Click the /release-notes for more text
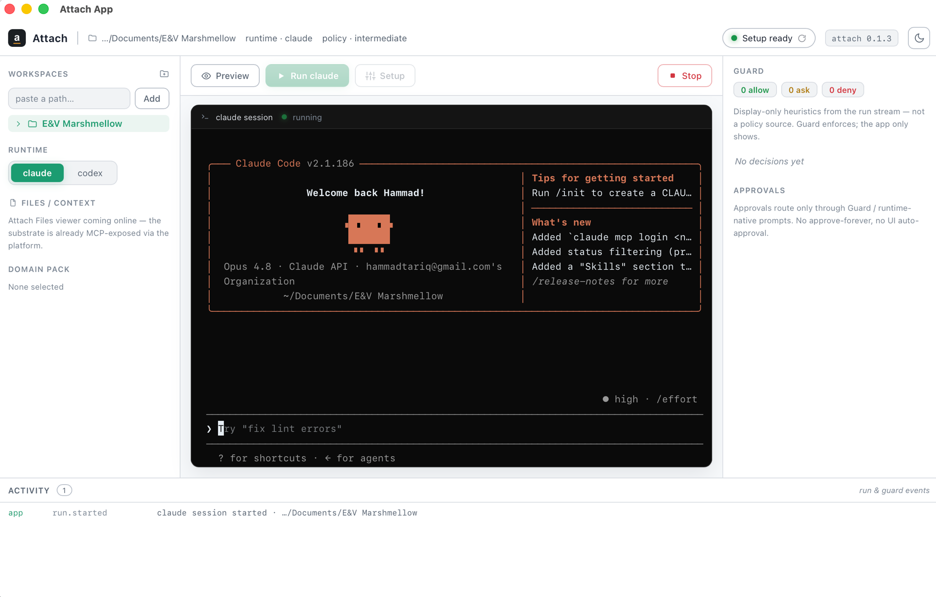 coord(600,281)
